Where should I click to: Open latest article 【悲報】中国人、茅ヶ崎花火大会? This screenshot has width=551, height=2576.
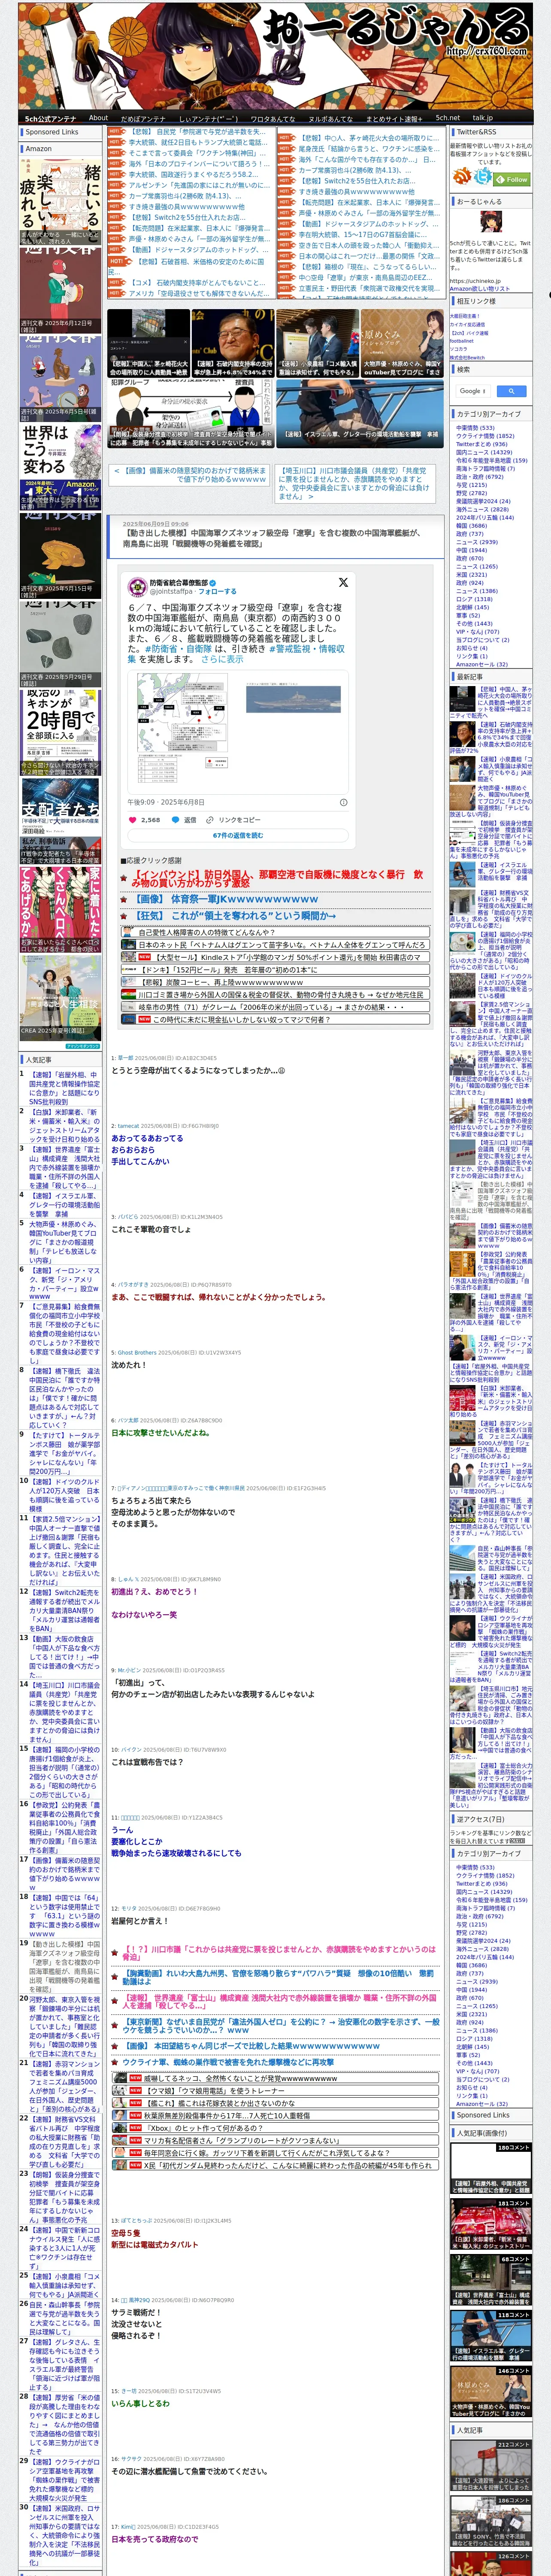tap(490, 702)
